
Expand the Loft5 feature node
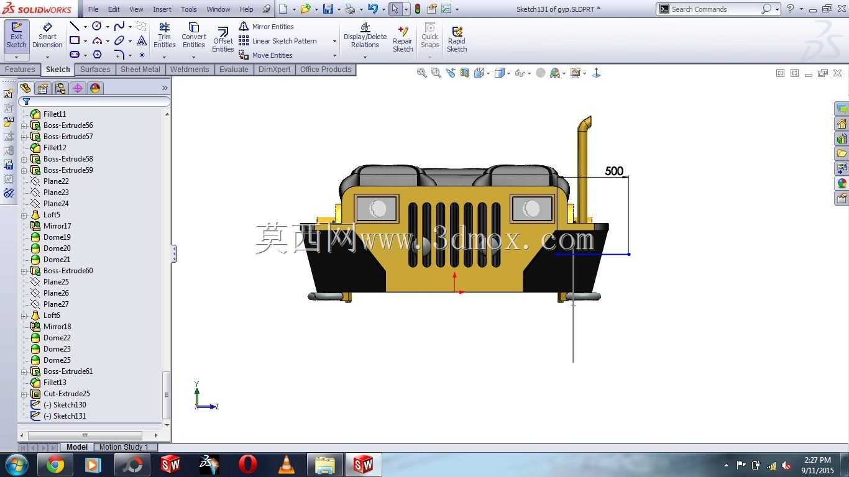coord(24,215)
